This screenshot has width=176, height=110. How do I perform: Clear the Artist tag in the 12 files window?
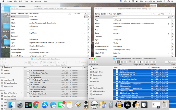(x=89, y=16)
